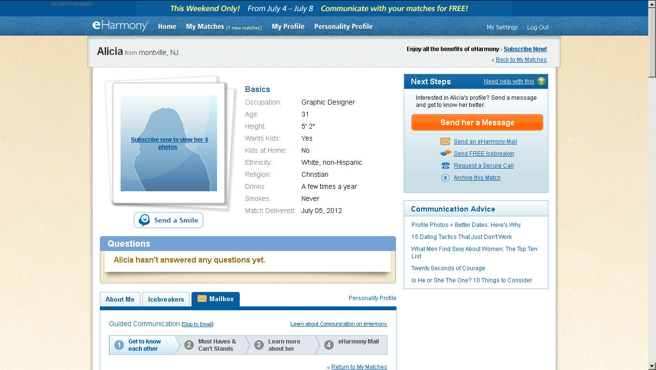
Task: Click Send an eHarmony Mail link
Action: 485,142
